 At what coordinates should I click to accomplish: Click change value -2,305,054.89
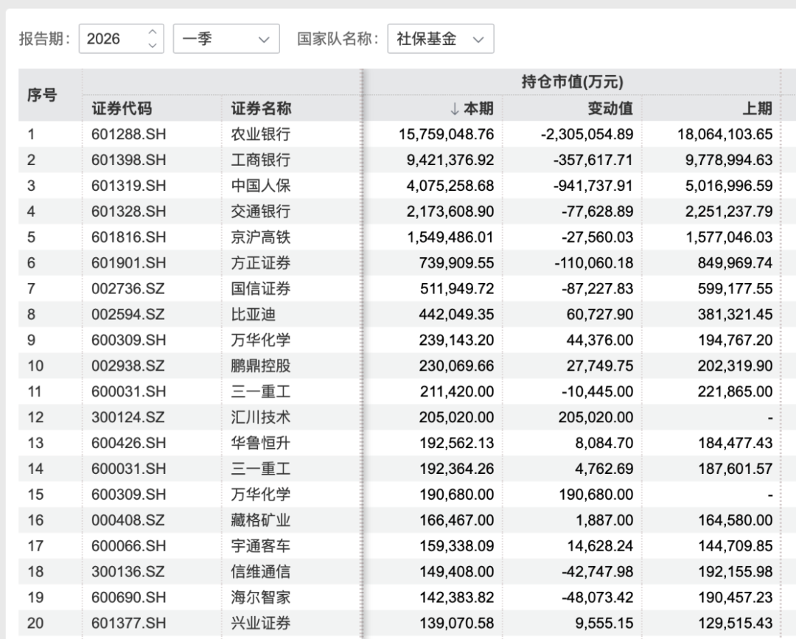[x=587, y=134]
